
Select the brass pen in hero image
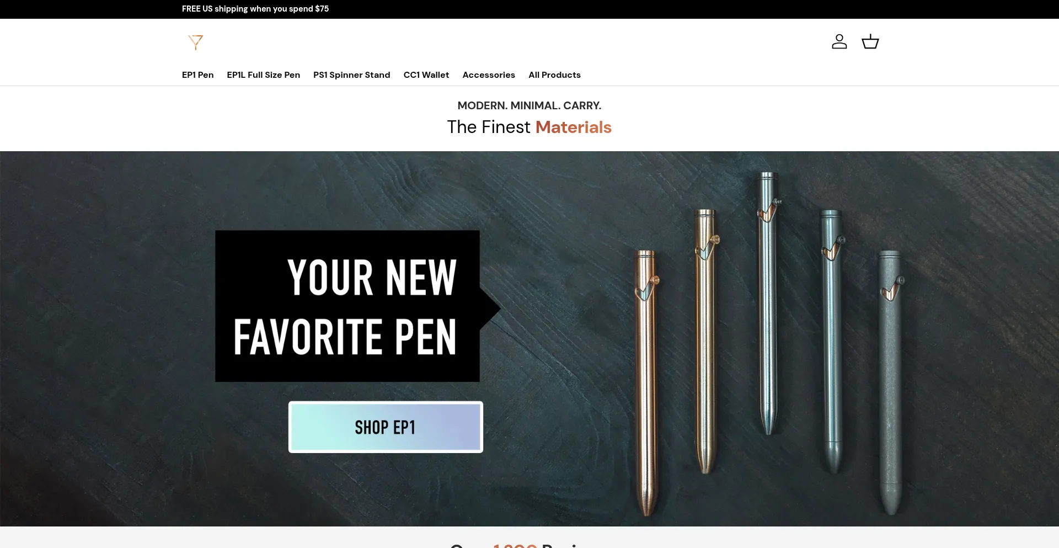705,339
